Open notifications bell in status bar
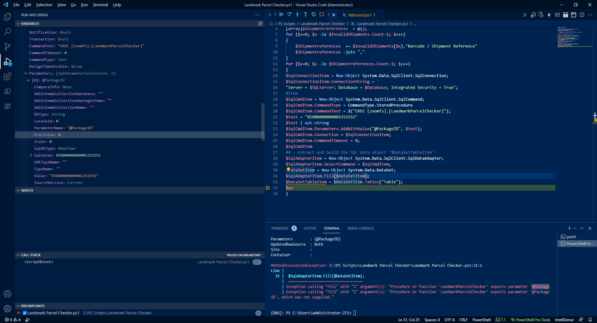This screenshot has width=597, height=323. (590, 320)
